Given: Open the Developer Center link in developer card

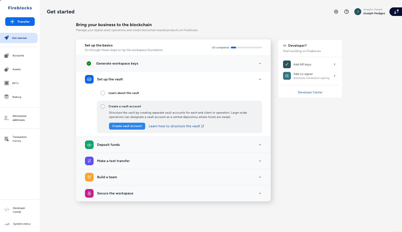Looking at the screenshot, I should (x=310, y=92).
